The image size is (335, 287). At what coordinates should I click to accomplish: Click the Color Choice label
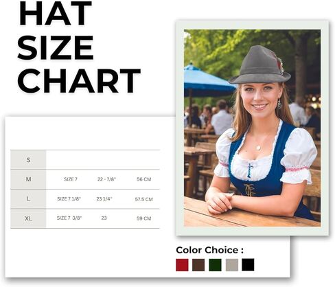coord(209,250)
